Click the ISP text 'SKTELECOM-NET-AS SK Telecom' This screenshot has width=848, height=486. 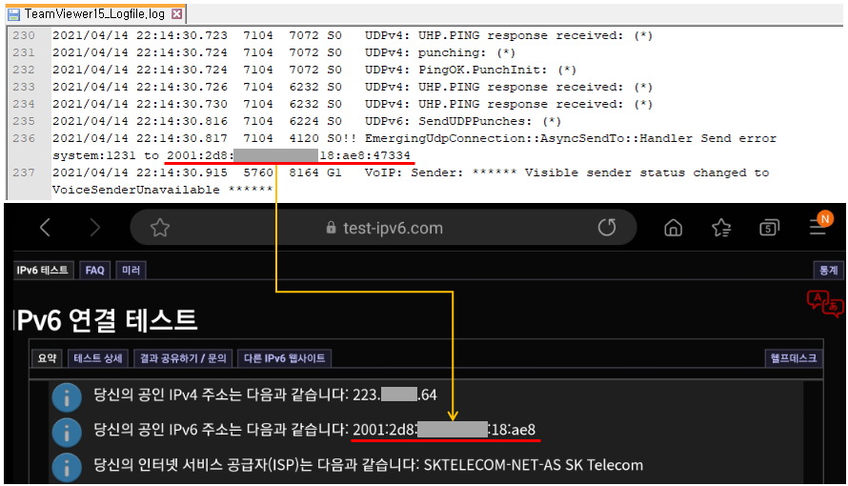click(x=534, y=465)
